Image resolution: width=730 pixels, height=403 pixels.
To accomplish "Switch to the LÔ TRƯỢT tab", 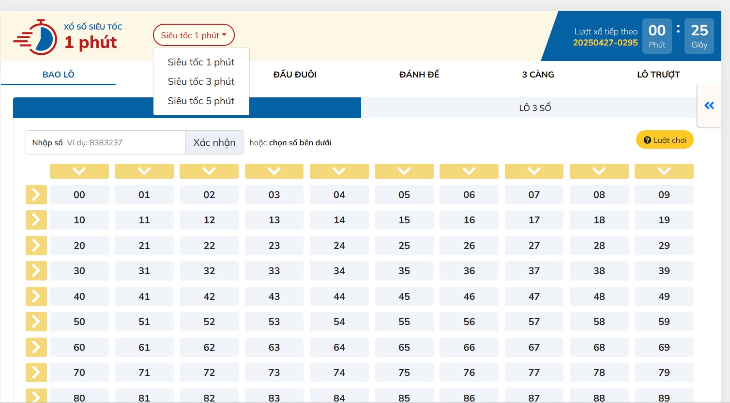I will 658,75.
